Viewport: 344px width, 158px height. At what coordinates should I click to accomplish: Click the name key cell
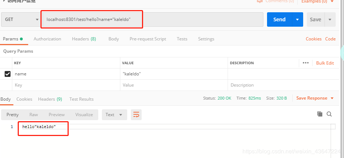(66, 74)
